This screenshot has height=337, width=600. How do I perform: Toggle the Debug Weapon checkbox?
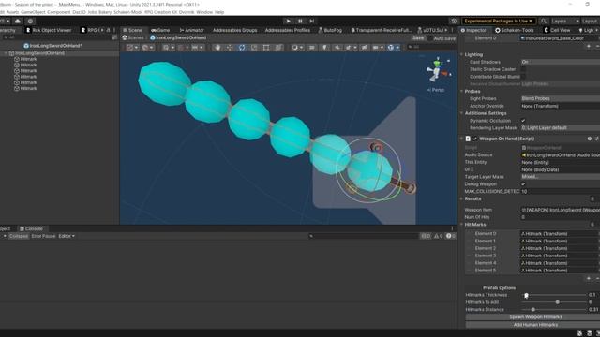click(x=523, y=184)
